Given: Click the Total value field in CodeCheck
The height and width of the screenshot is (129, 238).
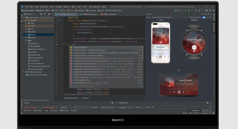Looking at the screenshot, I should pos(143,107).
